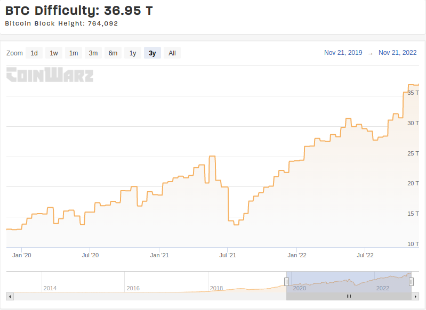Click the 30 T y-axis label
This screenshot has height=310, width=426.
tap(413, 123)
